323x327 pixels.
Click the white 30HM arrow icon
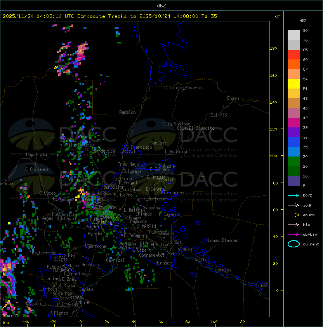293,205
